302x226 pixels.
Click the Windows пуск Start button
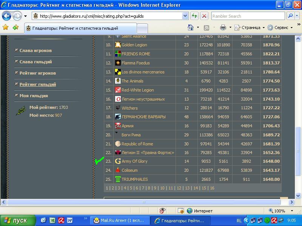click(x=17, y=220)
